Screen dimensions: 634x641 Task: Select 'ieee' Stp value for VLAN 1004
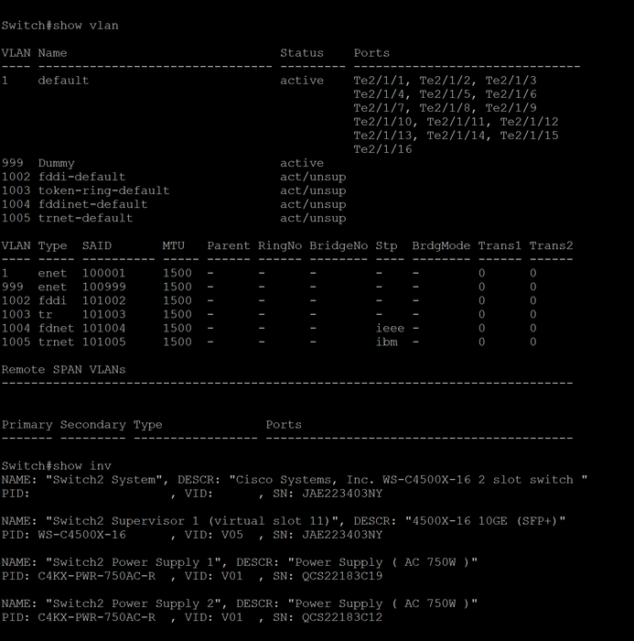point(390,328)
